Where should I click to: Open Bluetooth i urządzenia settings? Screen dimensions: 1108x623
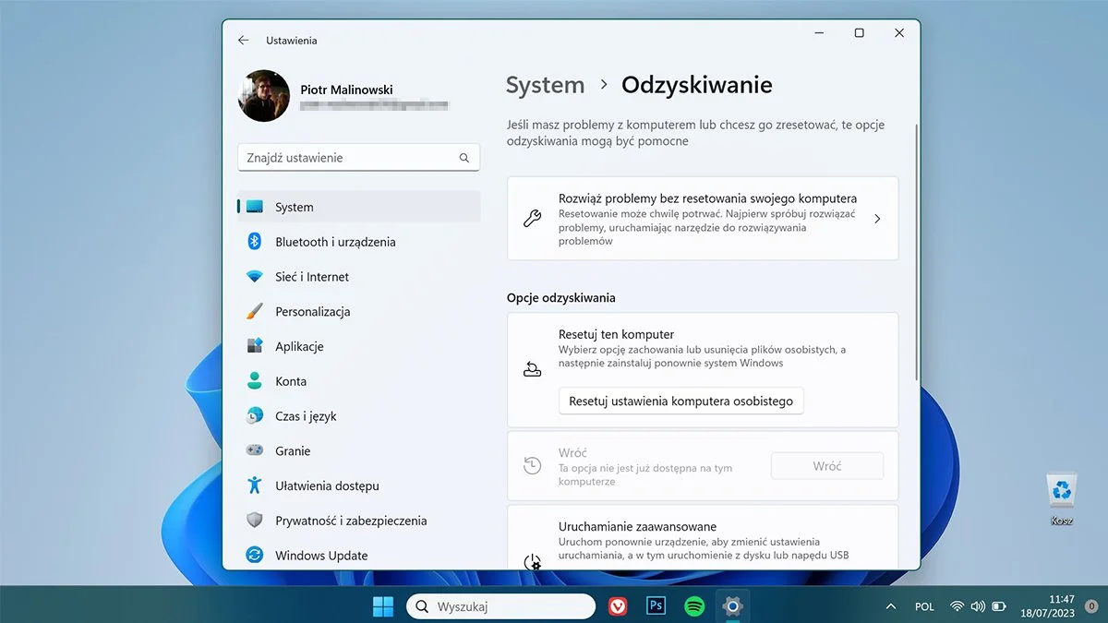[335, 242]
